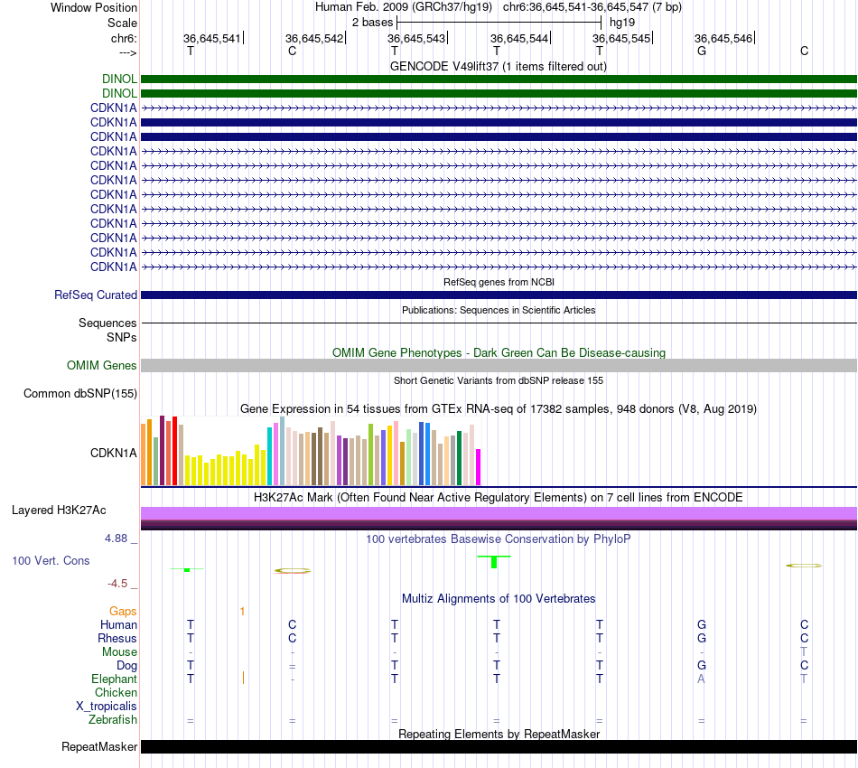Click the 2 bases scale bar text
858x768 pixels.
373,23
